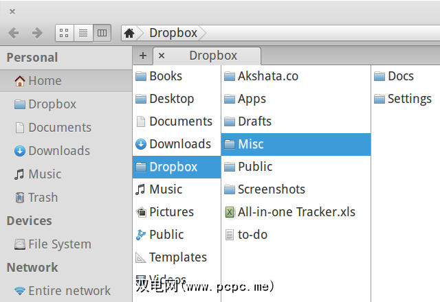
Task: Switch to list view
Action: point(83,33)
